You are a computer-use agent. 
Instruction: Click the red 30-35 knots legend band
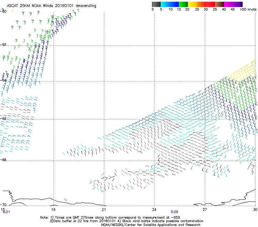click(x=211, y=4)
